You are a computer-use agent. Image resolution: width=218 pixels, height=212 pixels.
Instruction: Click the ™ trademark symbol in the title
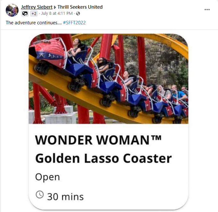[x=156, y=138]
